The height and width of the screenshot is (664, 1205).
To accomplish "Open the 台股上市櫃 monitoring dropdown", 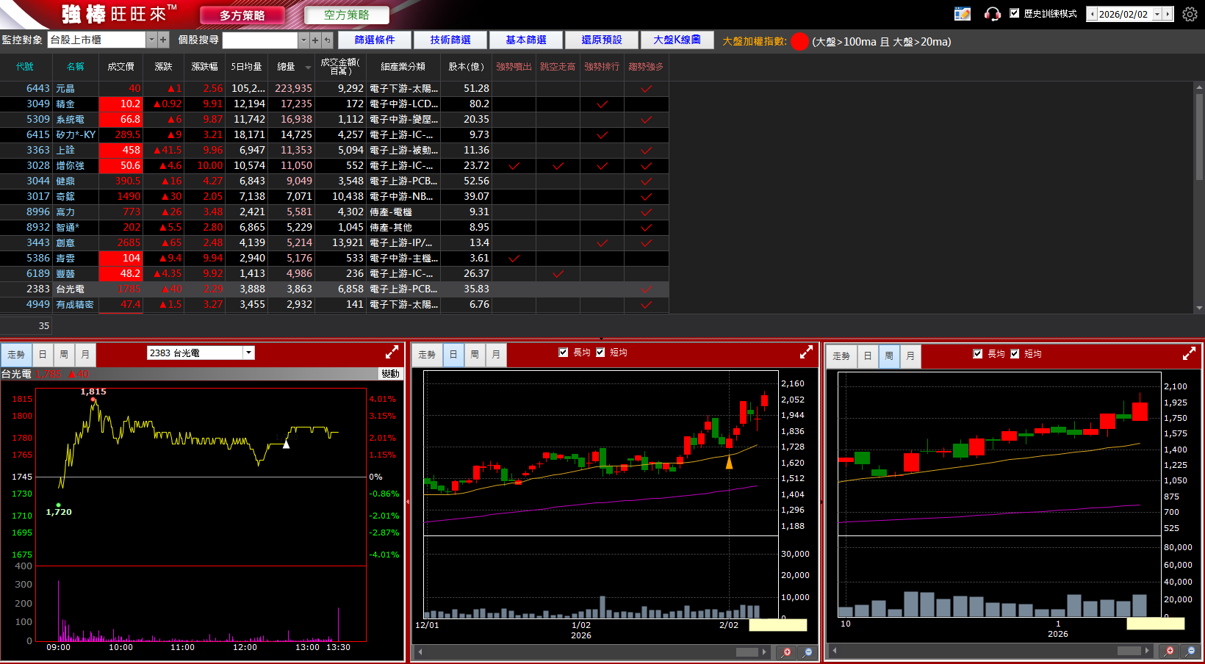I will point(152,40).
